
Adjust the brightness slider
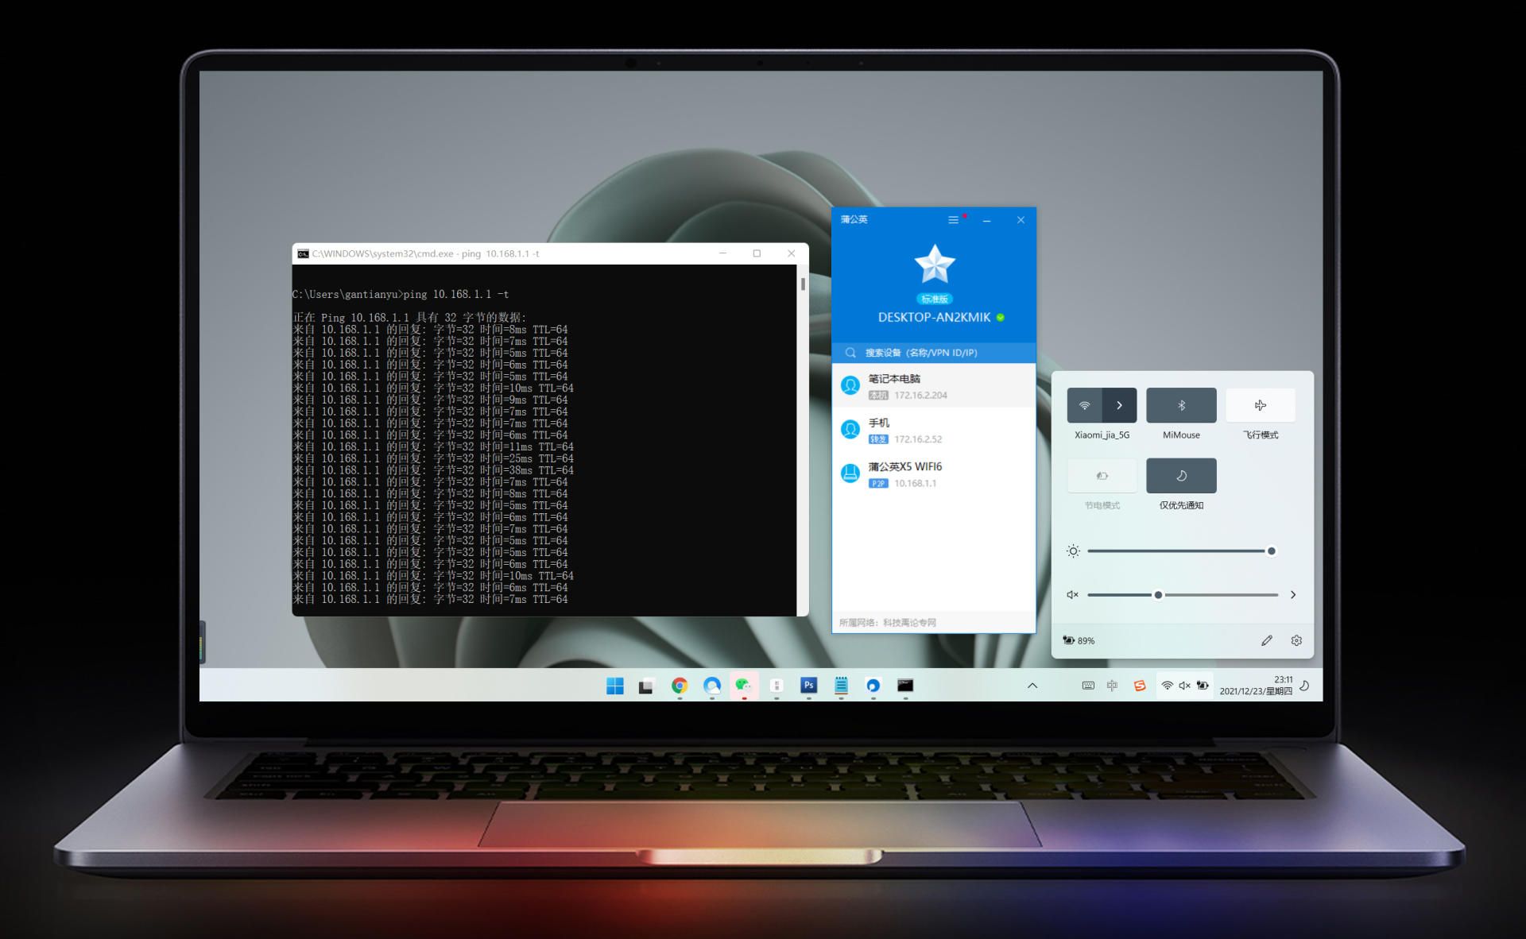click(x=1182, y=551)
